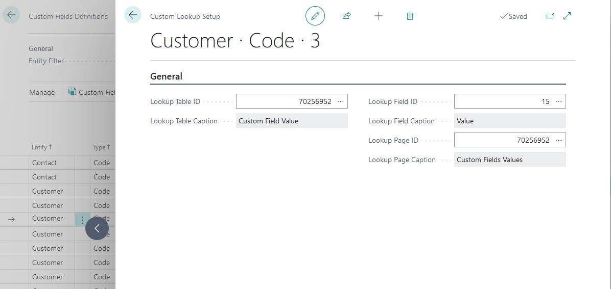Open the Manage menu
This screenshot has height=289, width=611.
[42, 92]
